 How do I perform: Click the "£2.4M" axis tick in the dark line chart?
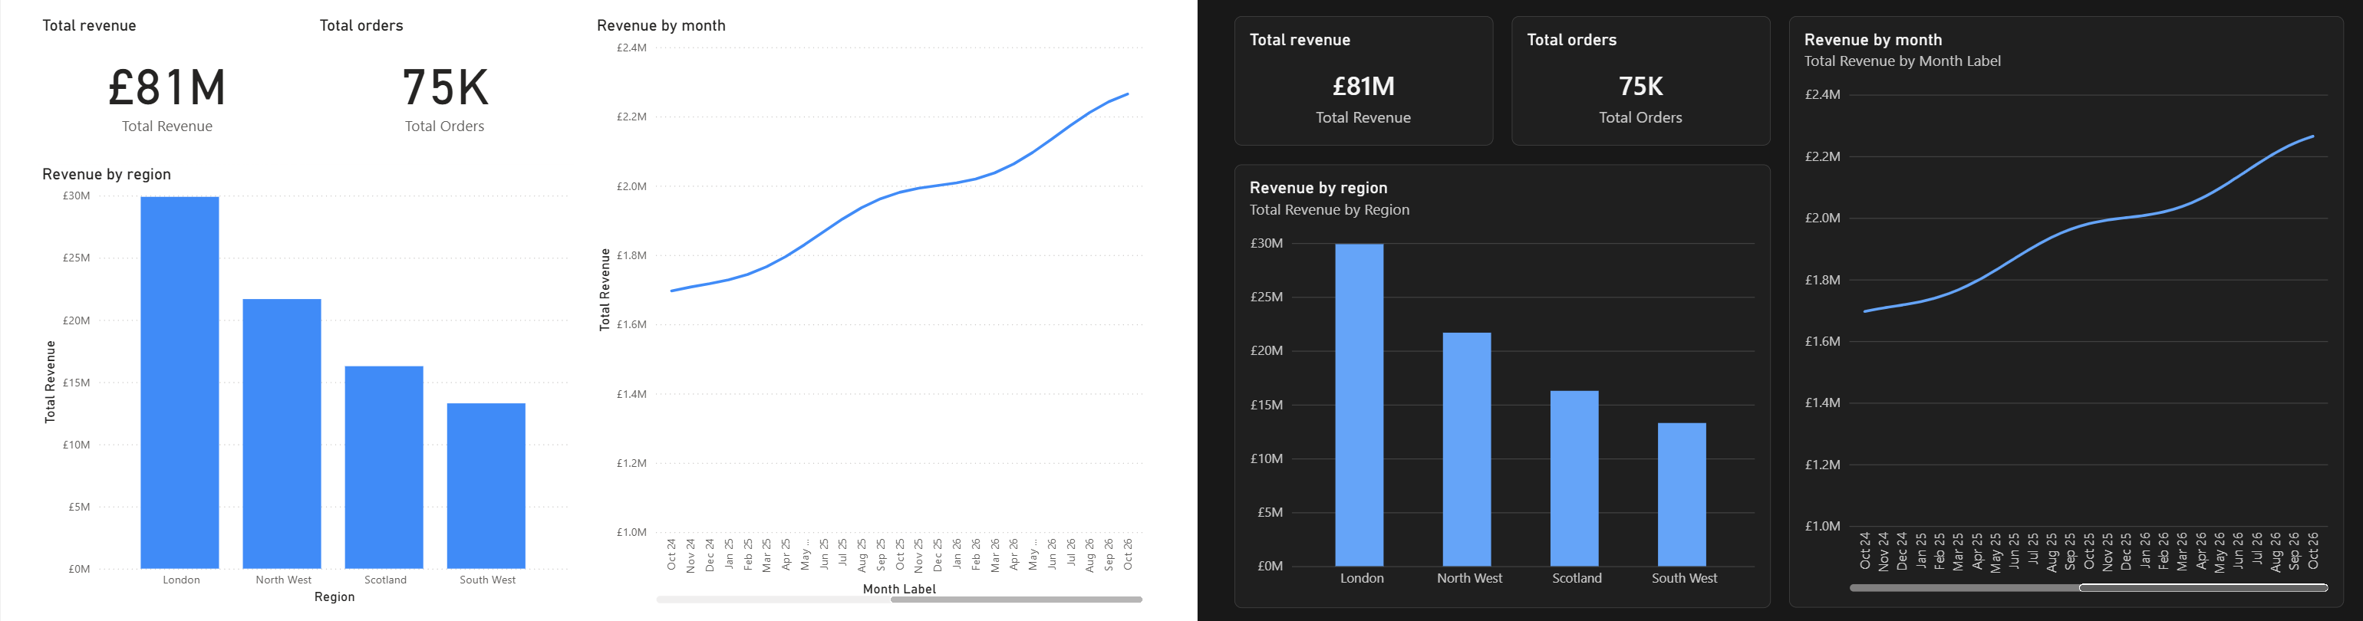pos(1823,94)
